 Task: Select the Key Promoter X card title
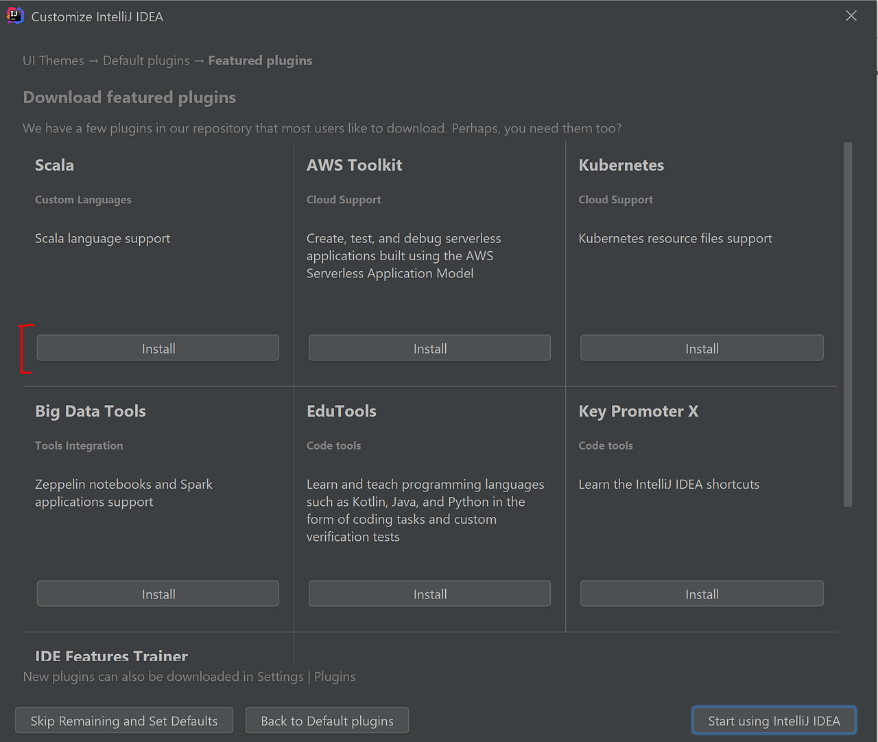point(638,410)
